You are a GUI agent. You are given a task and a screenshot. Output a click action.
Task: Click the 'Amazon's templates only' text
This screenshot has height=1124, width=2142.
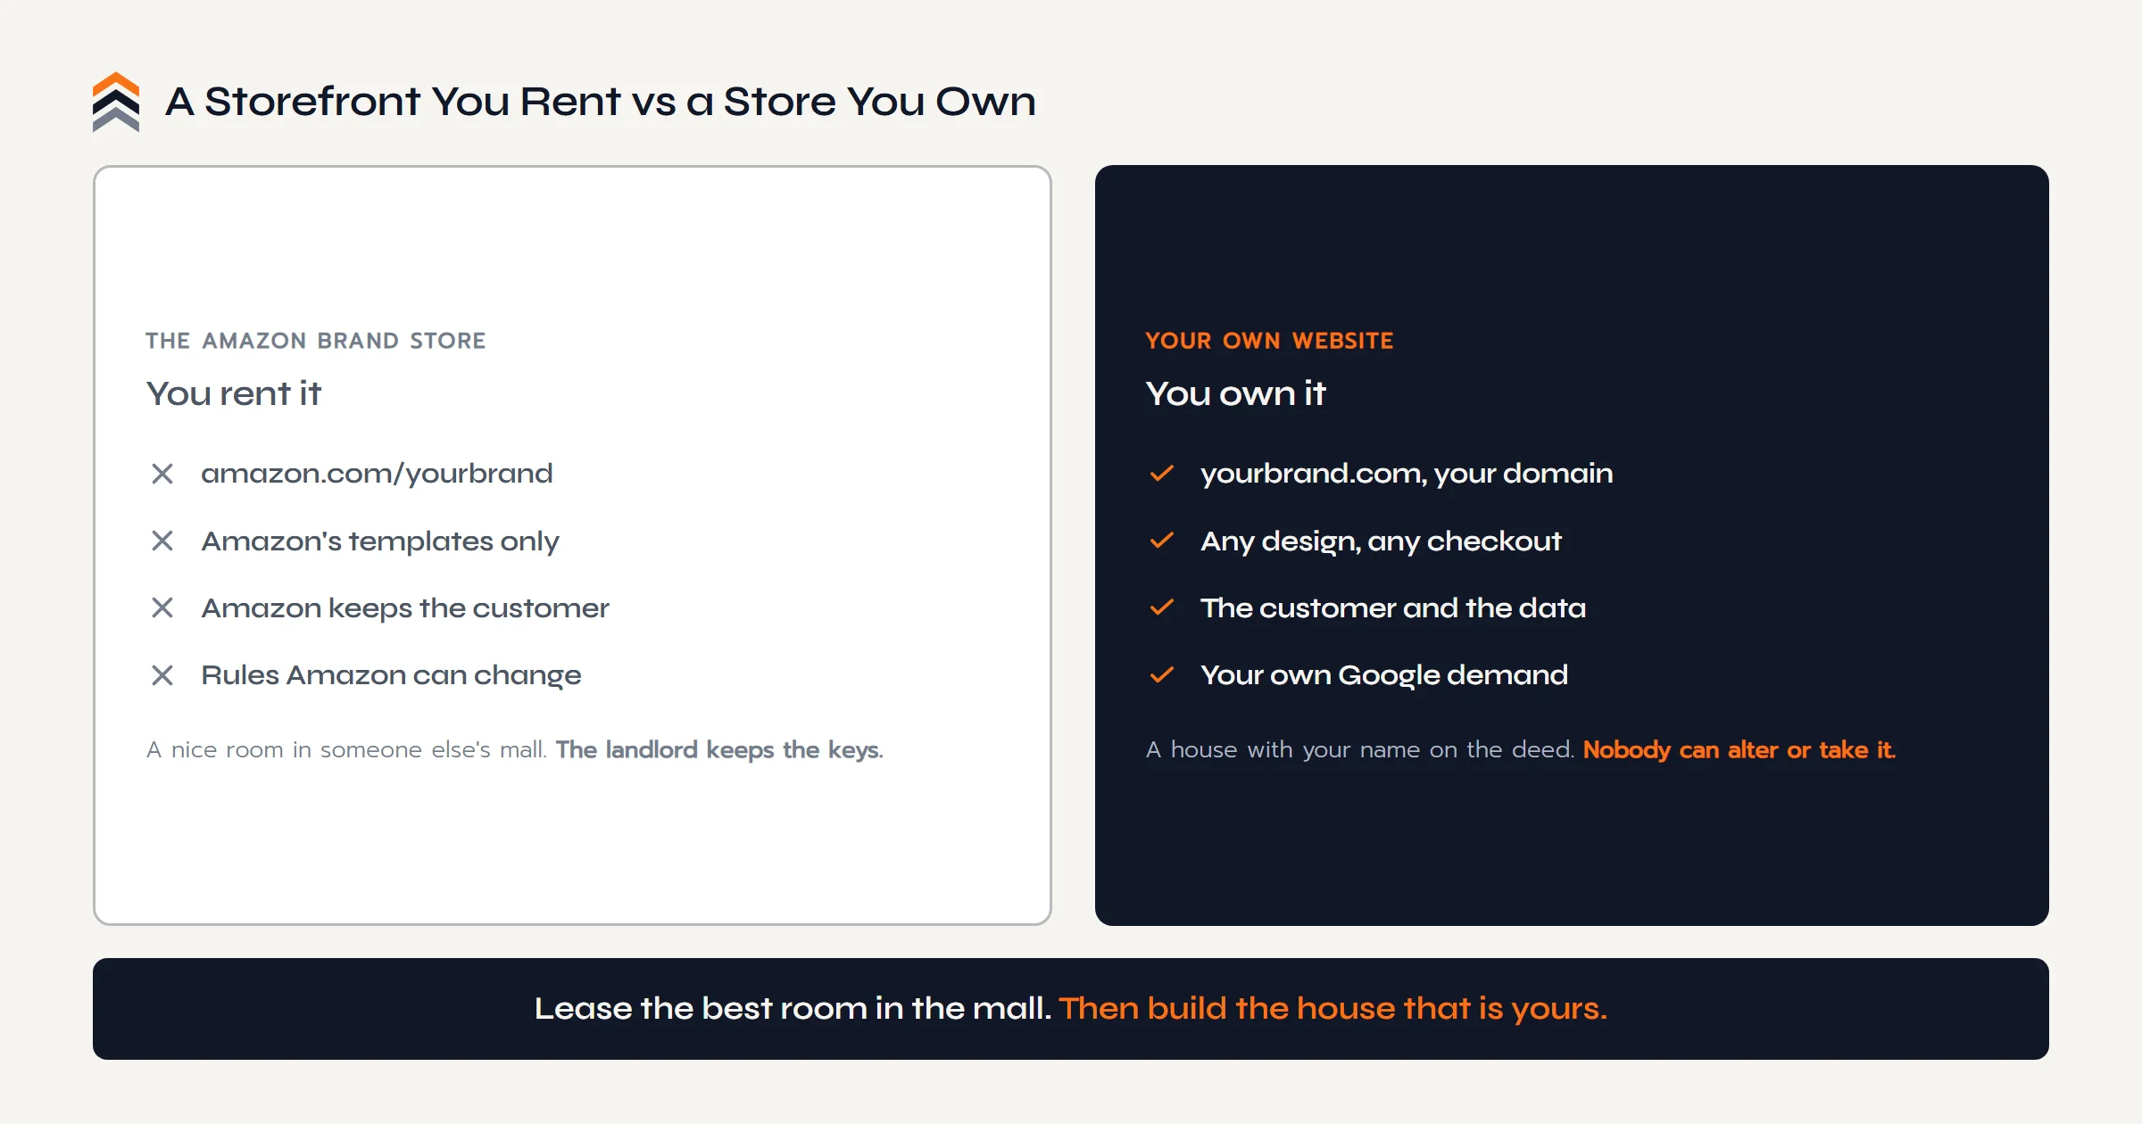380,541
